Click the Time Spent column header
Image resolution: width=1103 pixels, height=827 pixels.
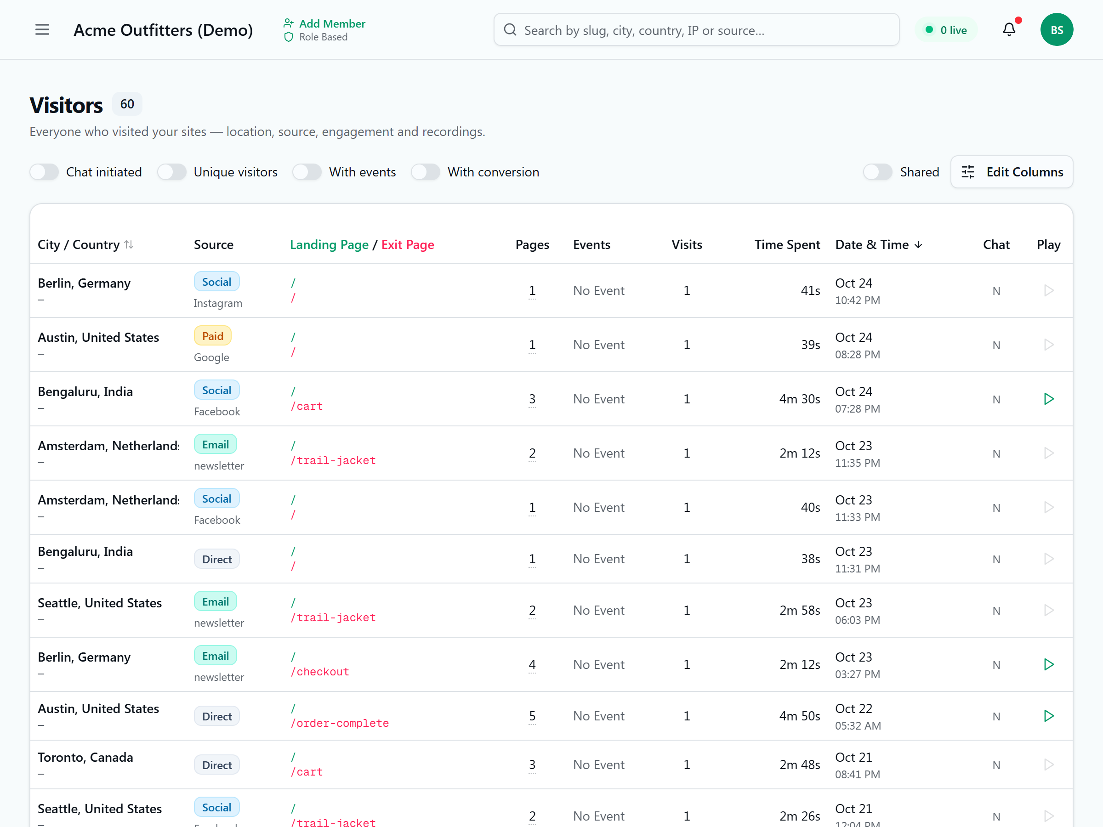[x=787, y=245]
